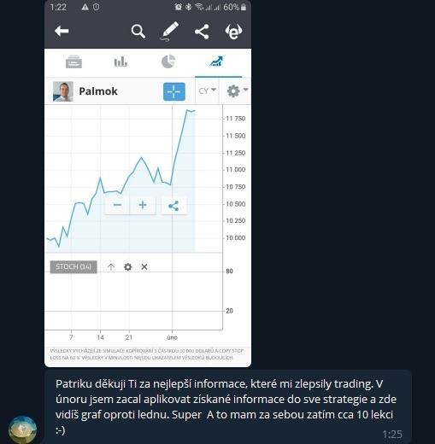Remove the STOCH indicator with X
The width and height of the screenshot is (435, 444).
[x=144, y=267]
